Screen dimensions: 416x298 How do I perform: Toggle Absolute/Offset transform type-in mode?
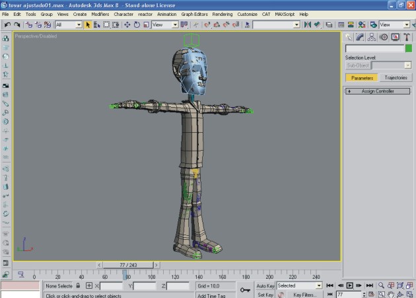tap(89, 286)
